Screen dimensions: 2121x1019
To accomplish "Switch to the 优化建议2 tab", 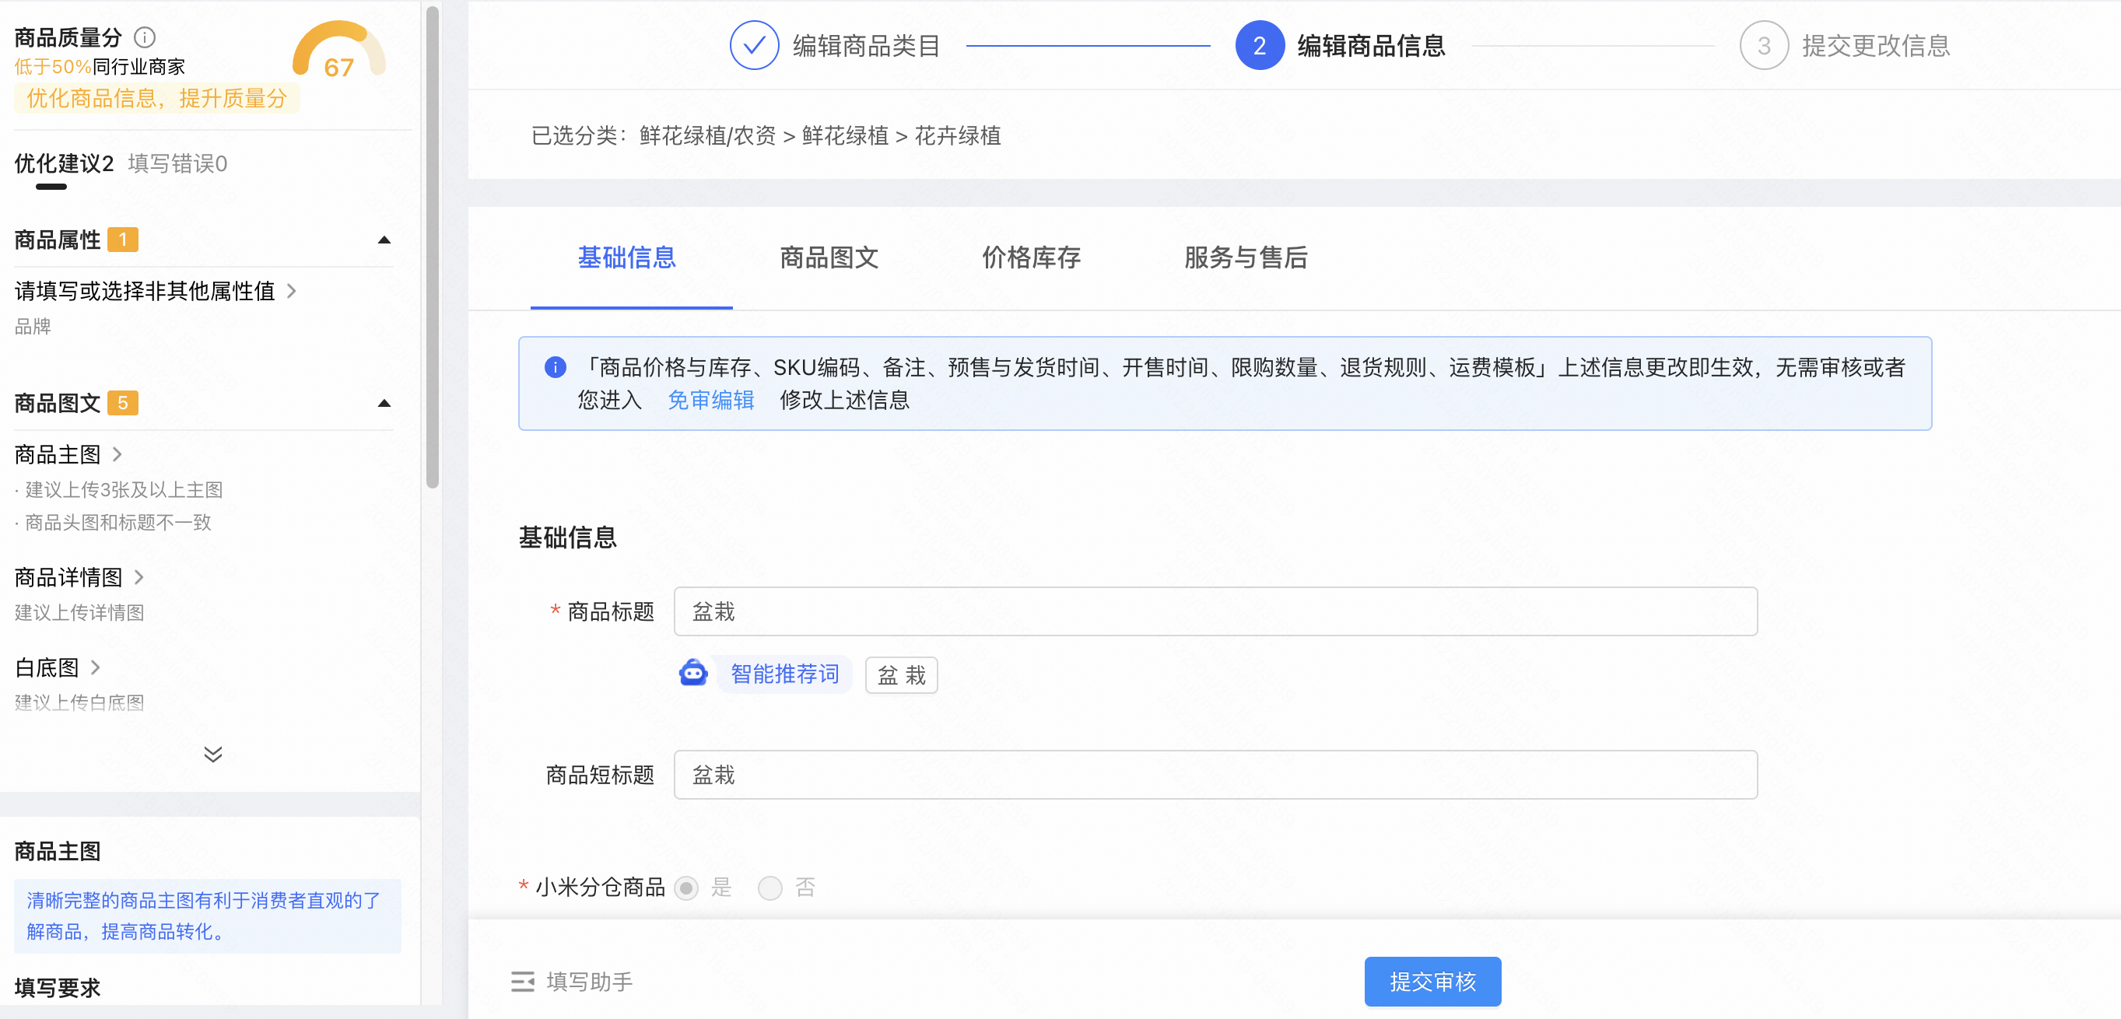I will 63,164.
